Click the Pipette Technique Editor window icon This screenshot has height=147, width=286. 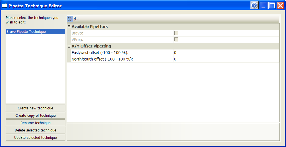(x=5, y=6)
